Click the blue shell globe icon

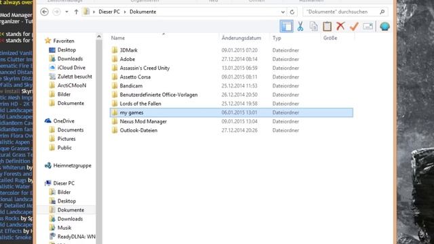[x=384, y=26]
